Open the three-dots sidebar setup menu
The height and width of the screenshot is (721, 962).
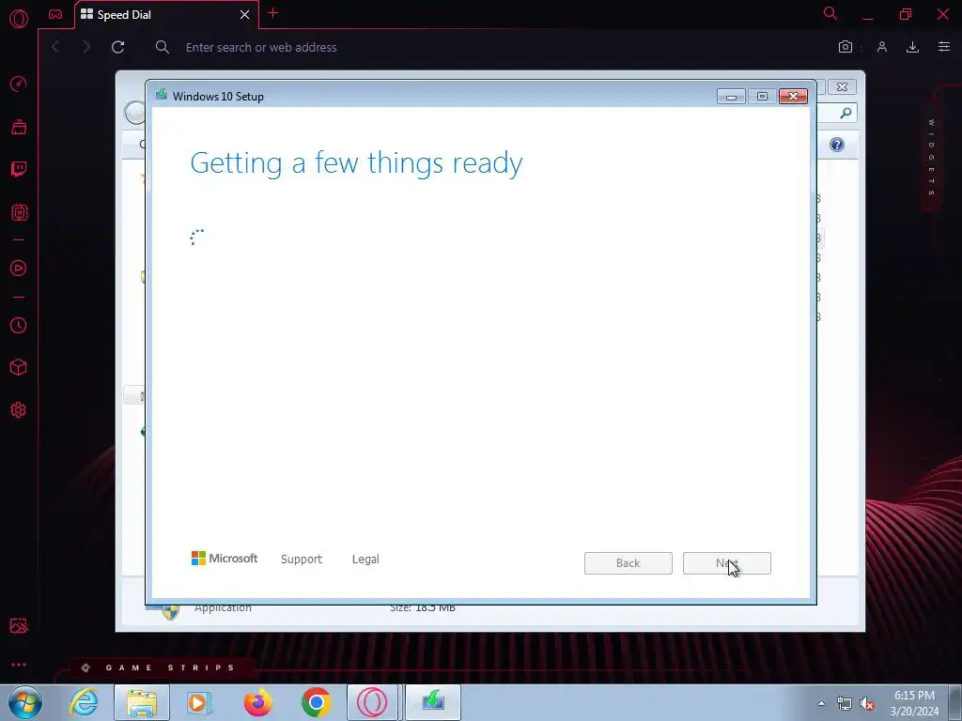(19, 665)
